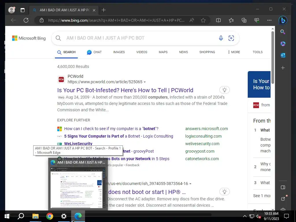Open sidebar search tool

tap(283, 32)
